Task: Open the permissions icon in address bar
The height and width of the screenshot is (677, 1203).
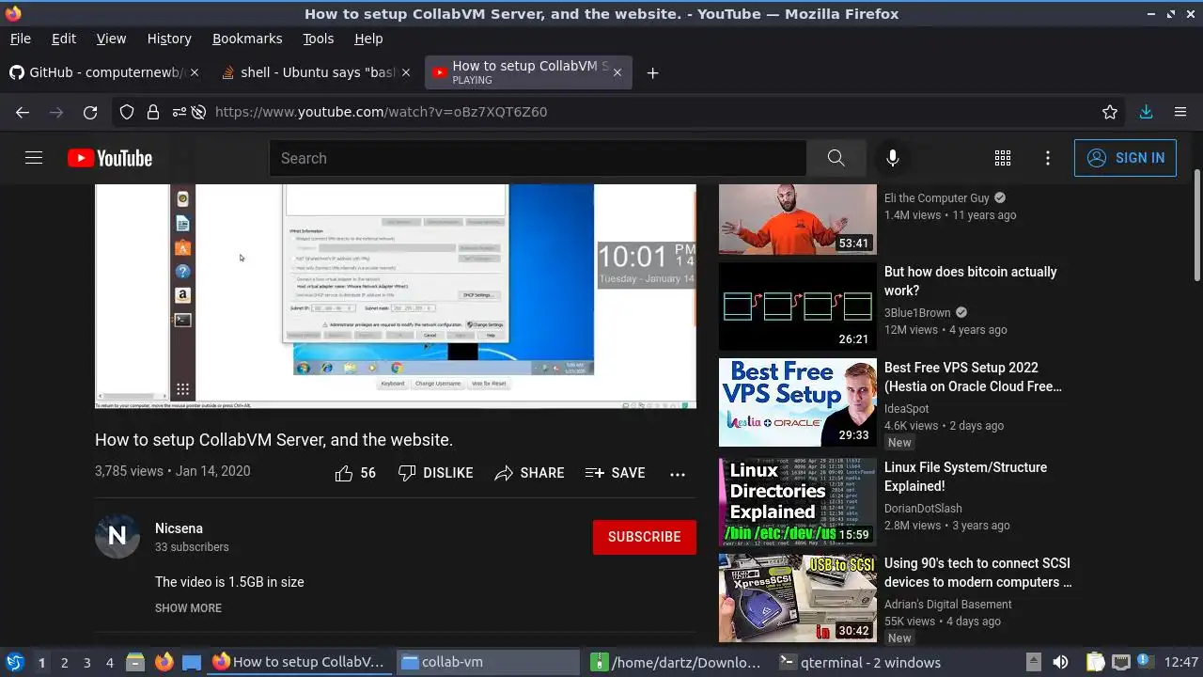Action: (180, 112)
